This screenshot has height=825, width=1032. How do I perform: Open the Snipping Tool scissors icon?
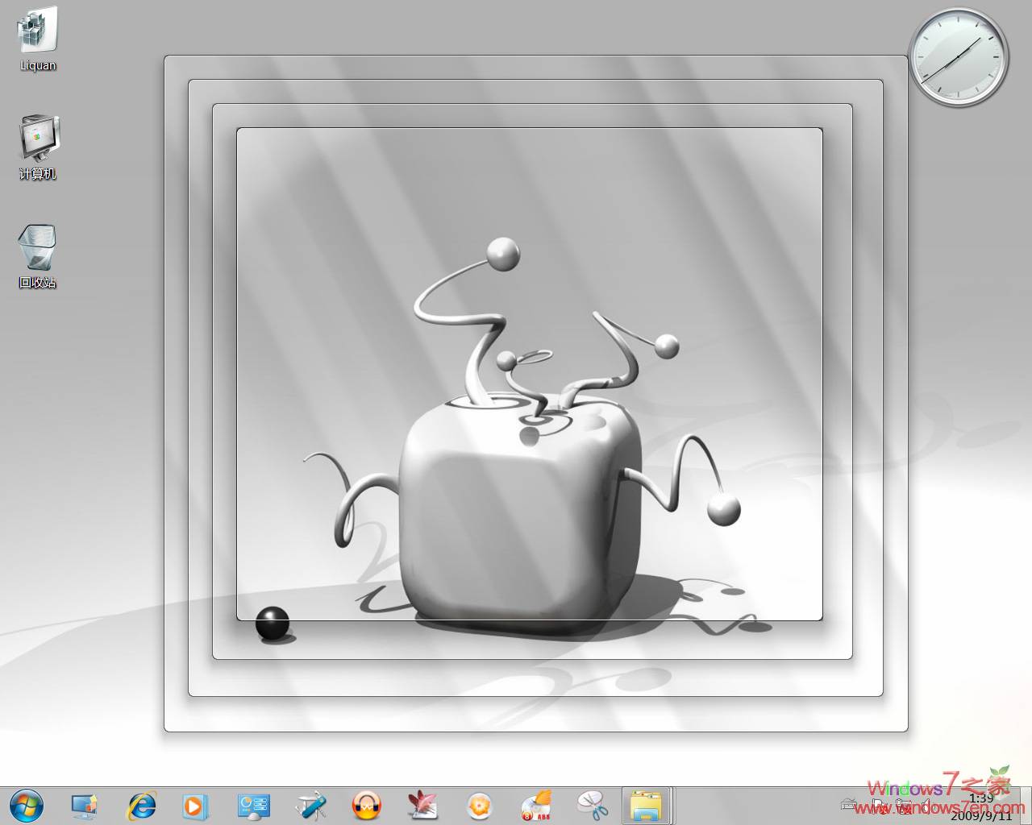pos(593,805)
